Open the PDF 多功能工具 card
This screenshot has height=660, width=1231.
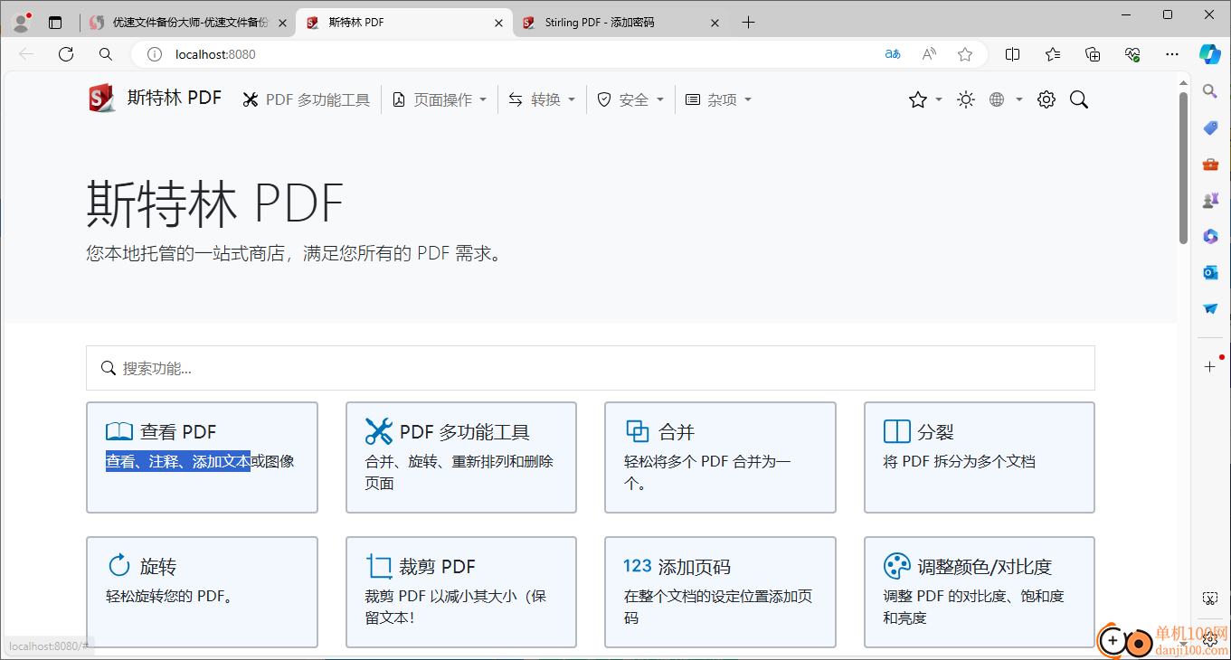[461, 457]
